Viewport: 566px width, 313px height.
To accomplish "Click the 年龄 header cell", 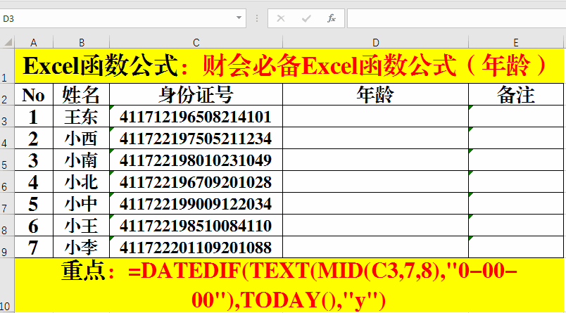I will coord(375,95).
